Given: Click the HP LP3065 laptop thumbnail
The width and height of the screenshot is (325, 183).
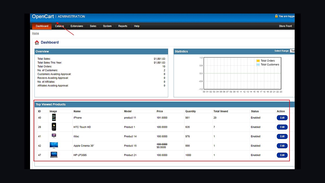Looking at the screenshot, I should 54,155.
